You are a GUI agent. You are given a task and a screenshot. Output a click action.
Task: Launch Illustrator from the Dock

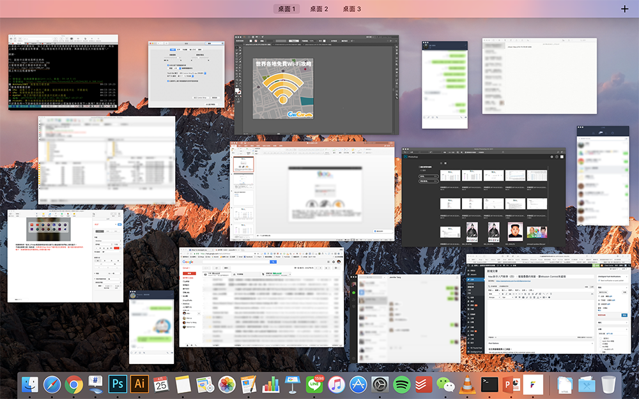(139, 384)
